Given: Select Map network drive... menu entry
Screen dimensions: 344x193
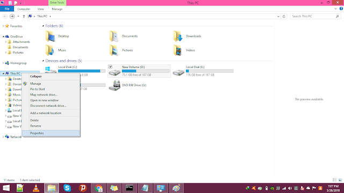Looking at the screenshot, I should pos(51,95).
